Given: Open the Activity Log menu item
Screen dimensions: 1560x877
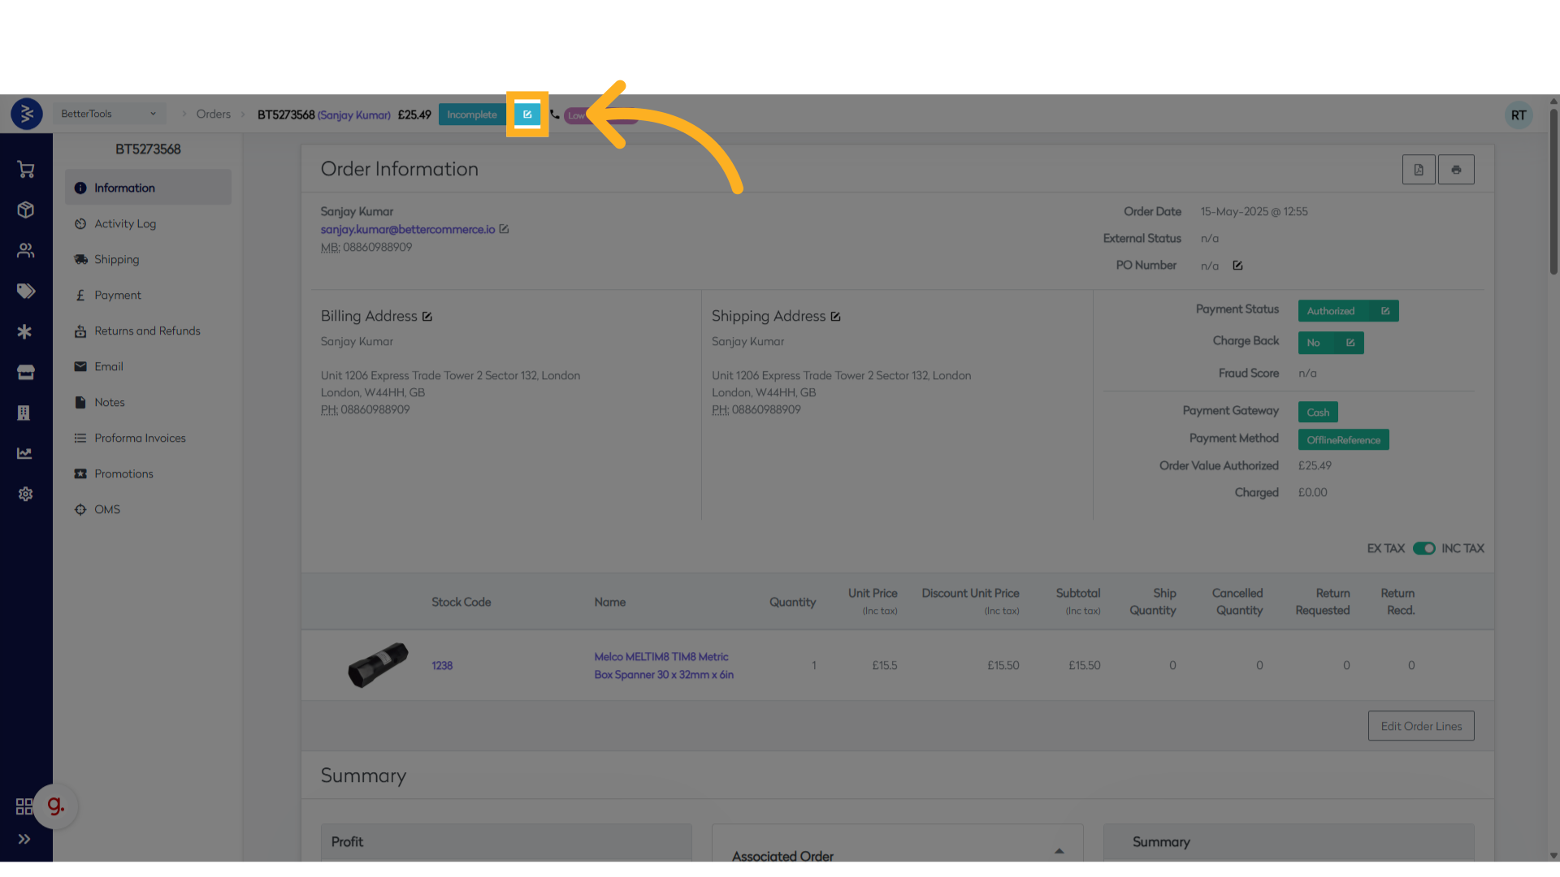Looking at the screenshot, I should point(124,224).
